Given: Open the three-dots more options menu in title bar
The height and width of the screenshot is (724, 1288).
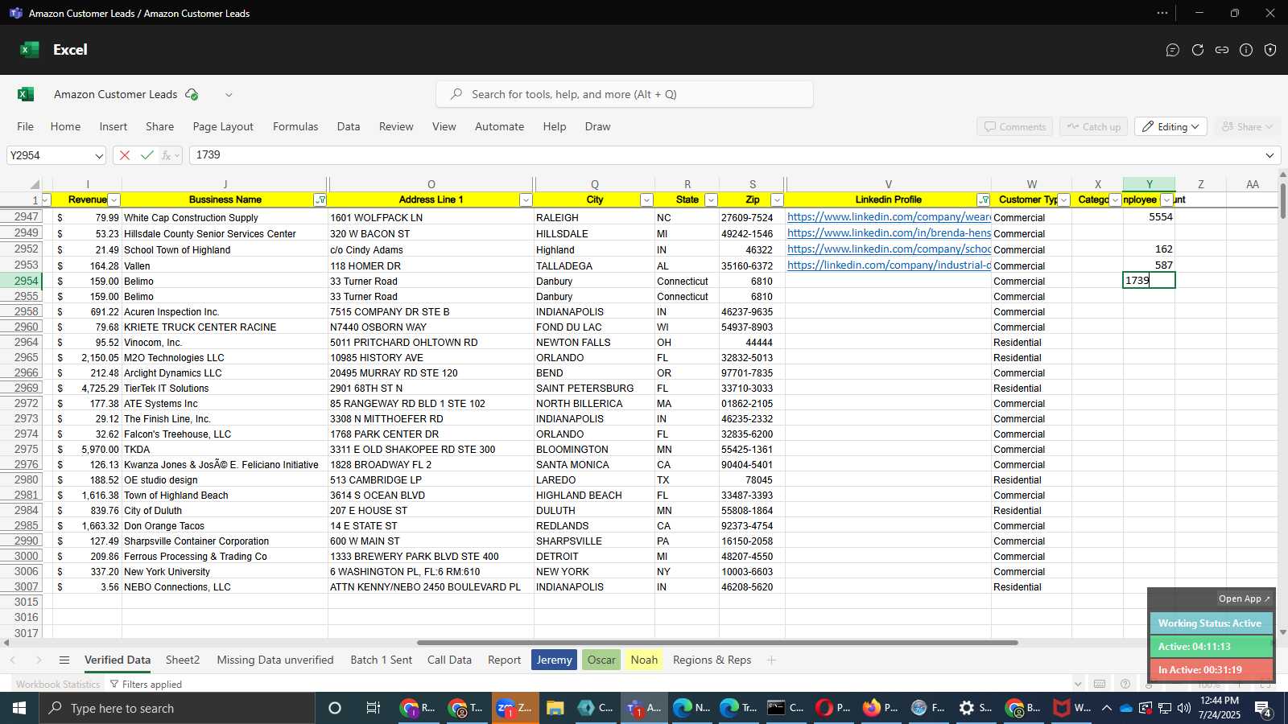Looking at the screenshot, I should click(1162, 13).
